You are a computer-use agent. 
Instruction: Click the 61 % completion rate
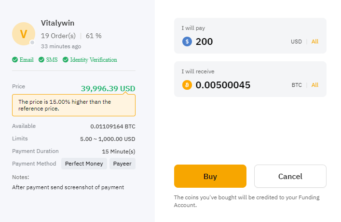(94, 36)
